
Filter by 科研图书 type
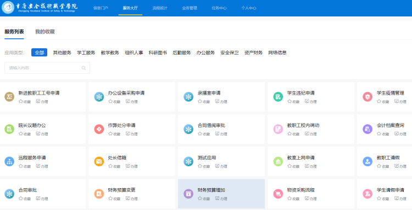pos(158,52)
